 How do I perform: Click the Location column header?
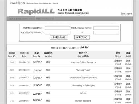pyautogui.click(x=48, y=55)
